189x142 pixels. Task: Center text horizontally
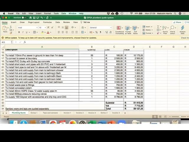pyautogui.click(x=63, y=32)
